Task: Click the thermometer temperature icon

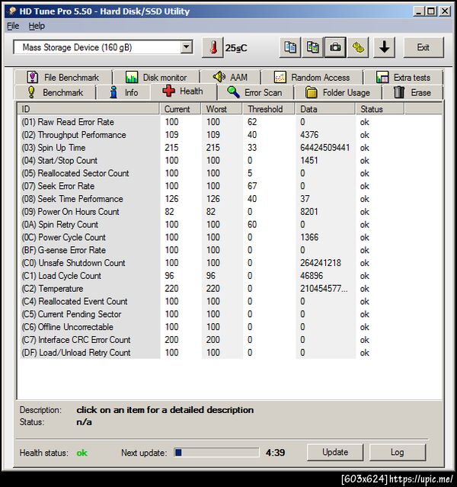Action: tap(213, 47)
